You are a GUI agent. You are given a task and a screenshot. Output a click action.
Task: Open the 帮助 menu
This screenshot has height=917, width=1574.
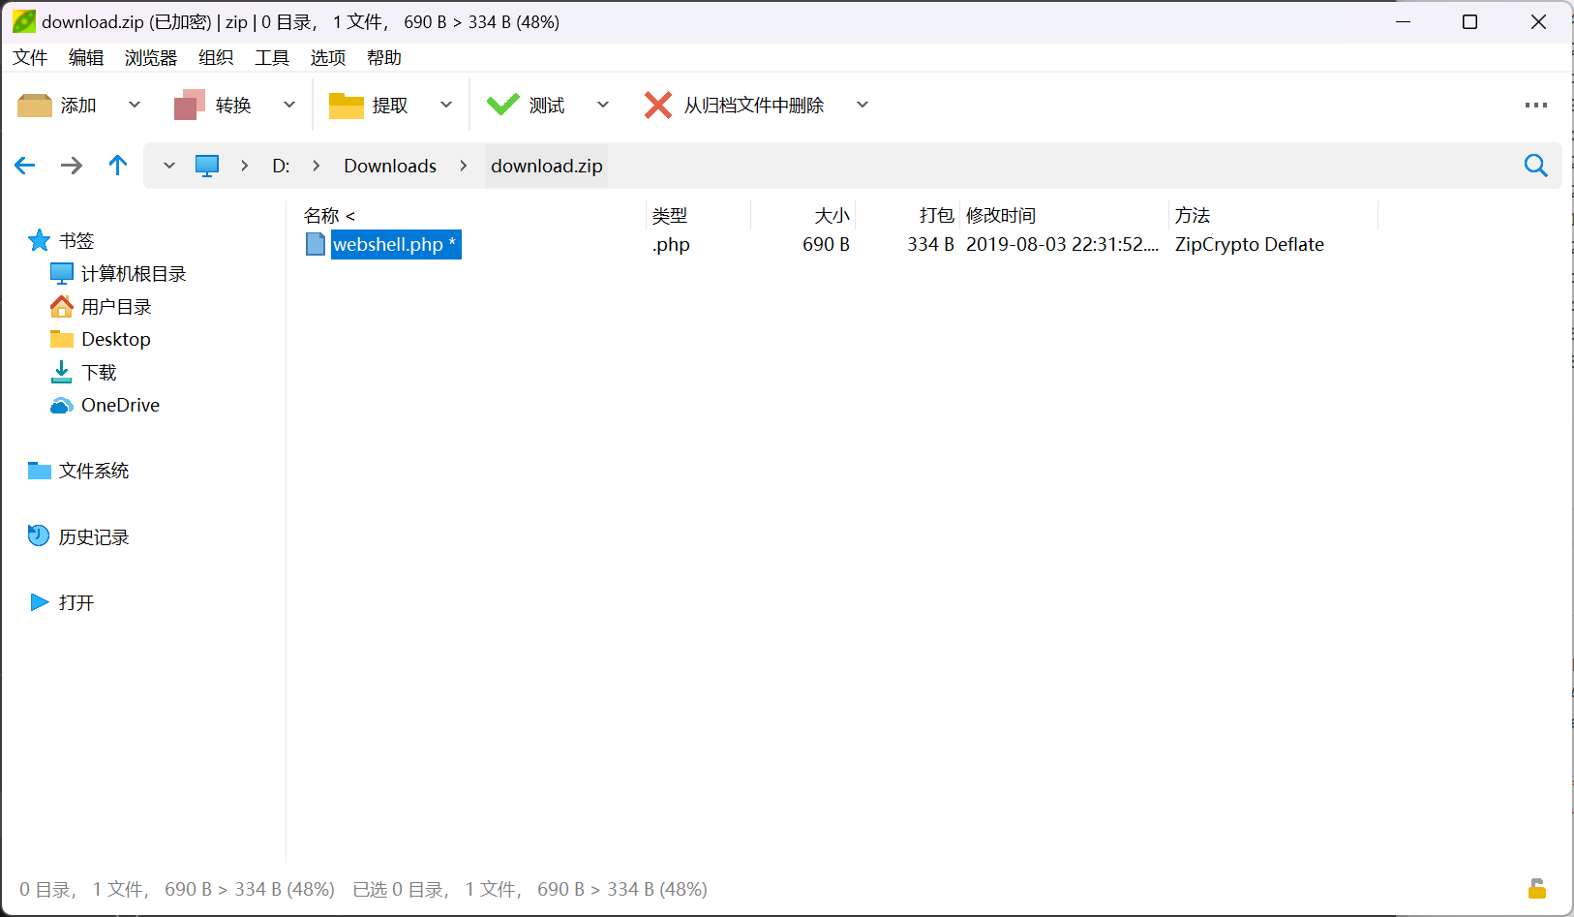pyautogui.click(x=384, y=58)
